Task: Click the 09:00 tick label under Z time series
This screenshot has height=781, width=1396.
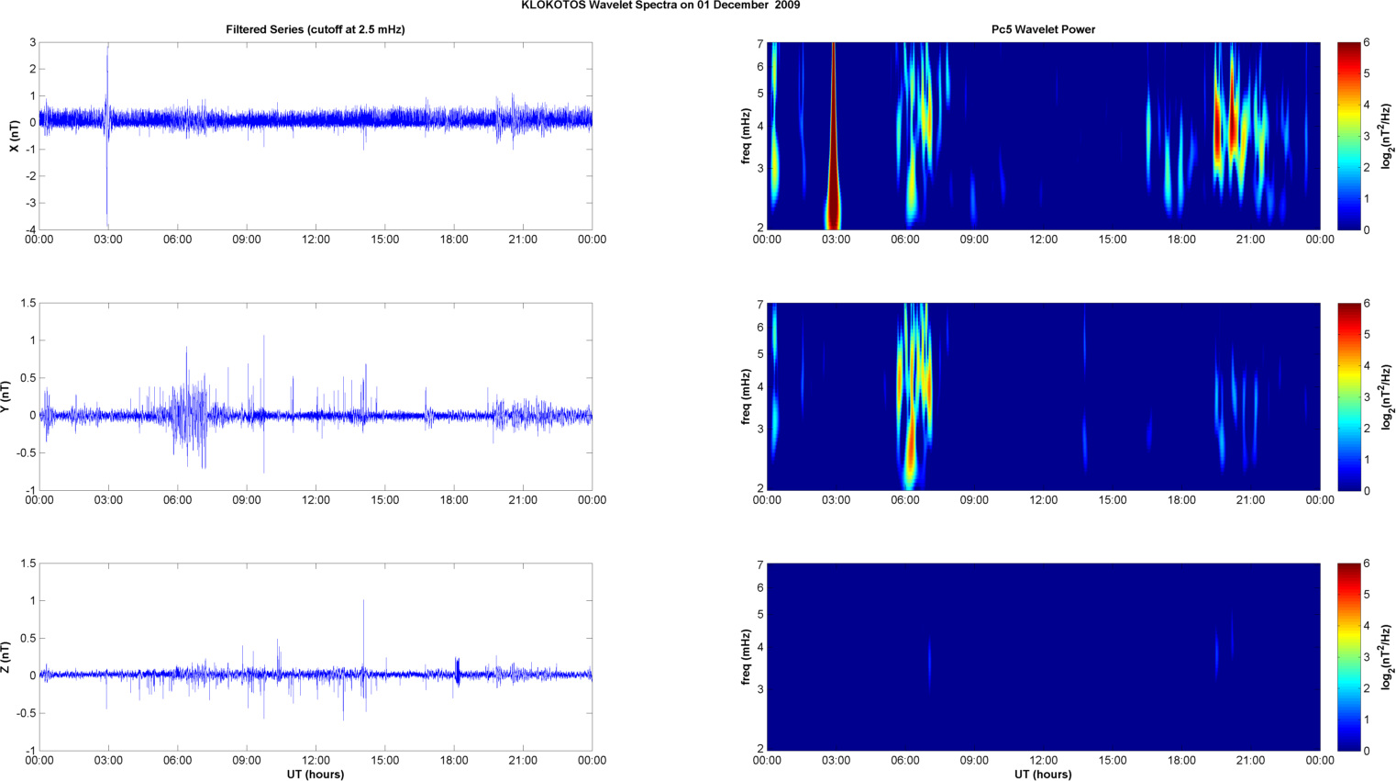Action: [247, 760]
